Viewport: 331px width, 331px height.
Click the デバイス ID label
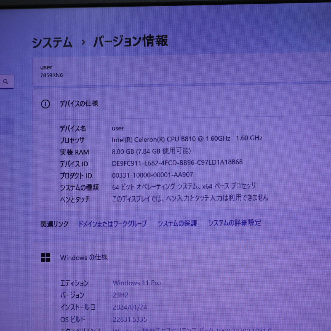point(74,164)
